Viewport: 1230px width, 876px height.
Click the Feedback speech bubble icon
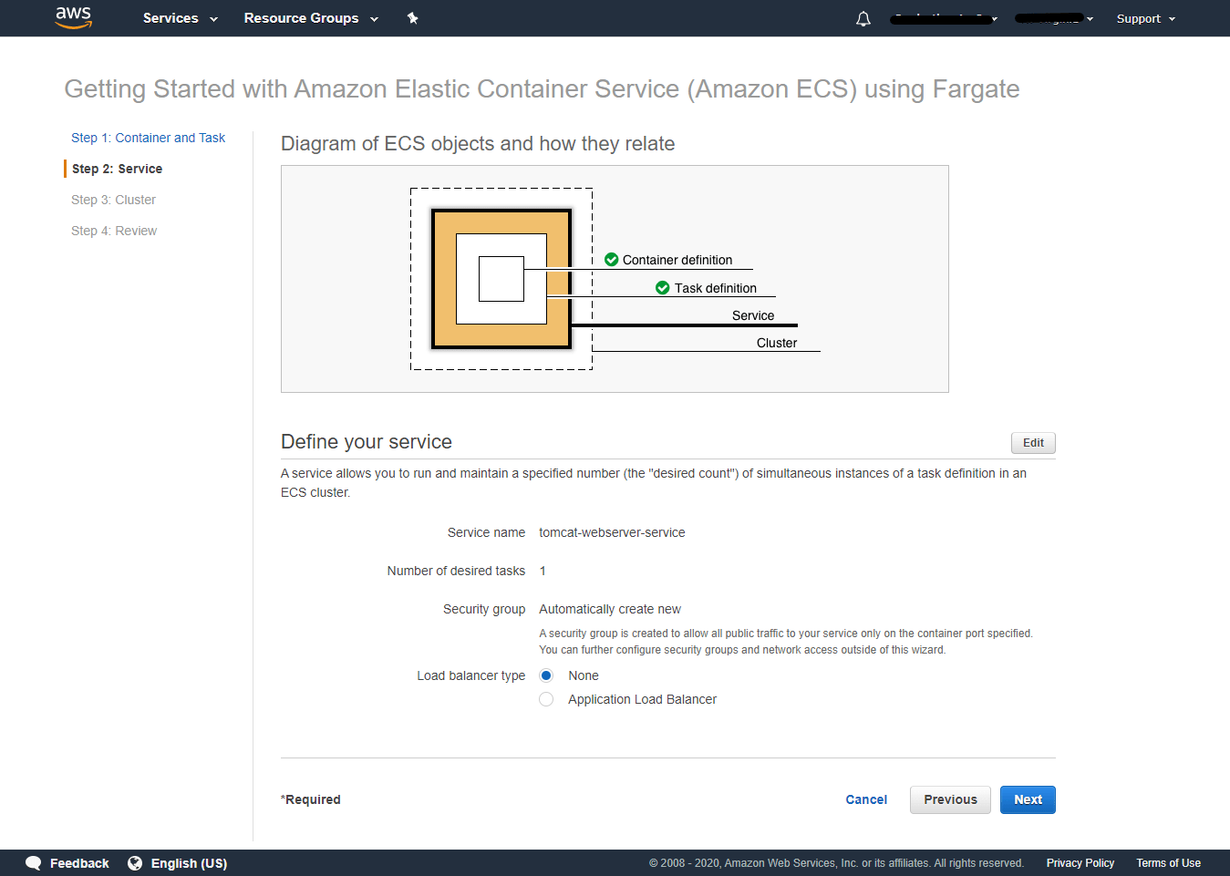(x=34, y=863)
